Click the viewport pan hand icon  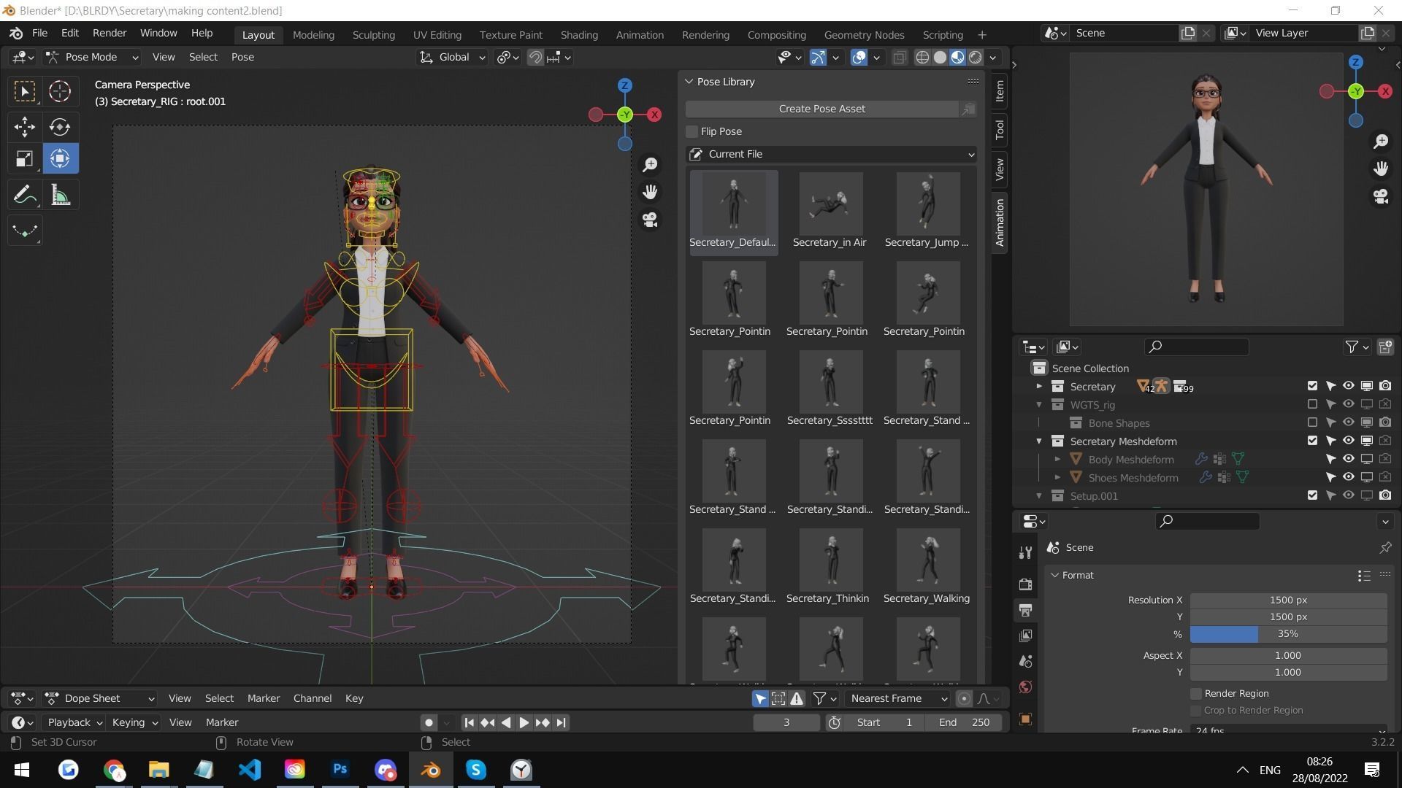pyautogui.click(x=650, y=192)
